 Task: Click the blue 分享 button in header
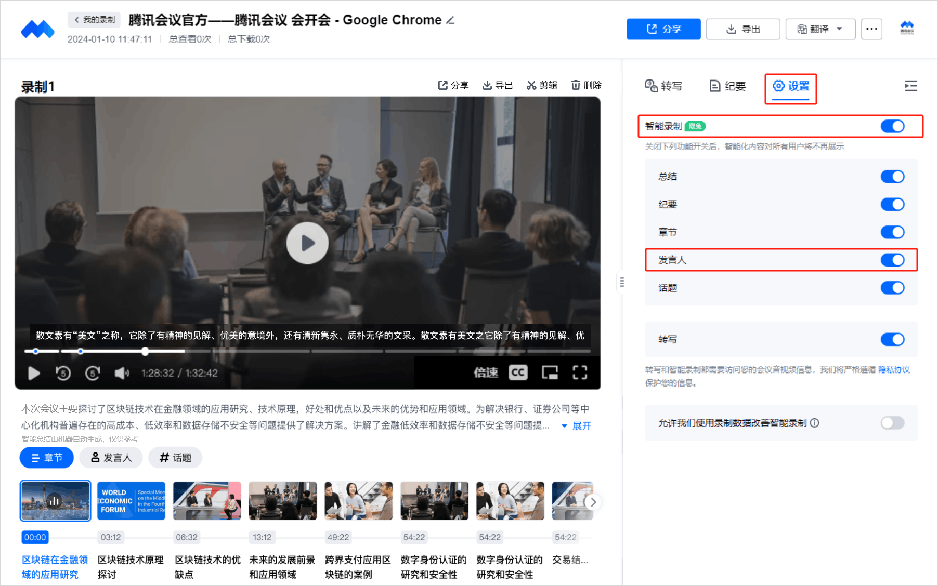tap(663, 29)
